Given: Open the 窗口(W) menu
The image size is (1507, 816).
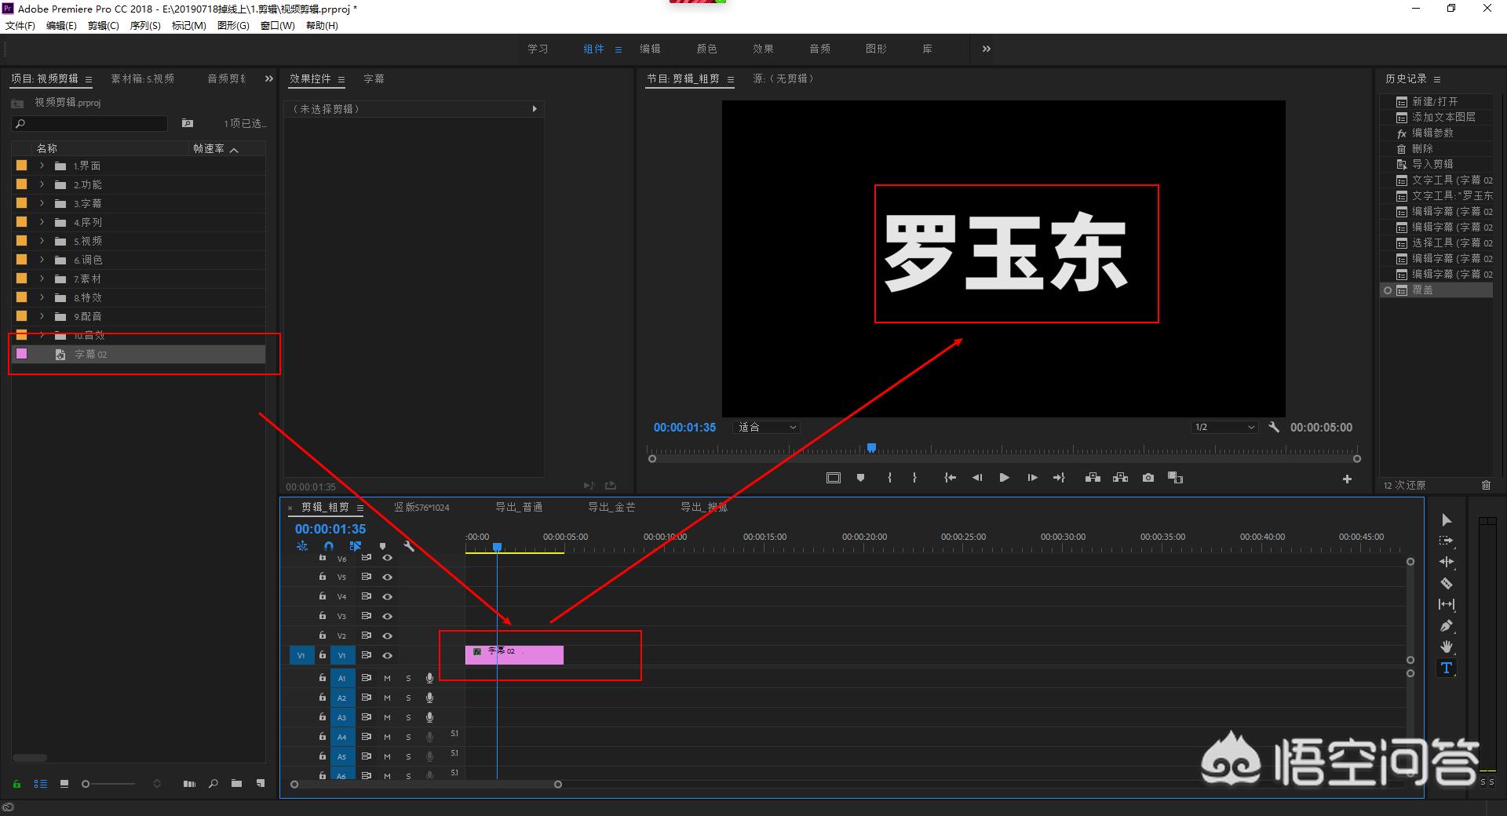Looking at the screenshot, I should tap(277, 25).
